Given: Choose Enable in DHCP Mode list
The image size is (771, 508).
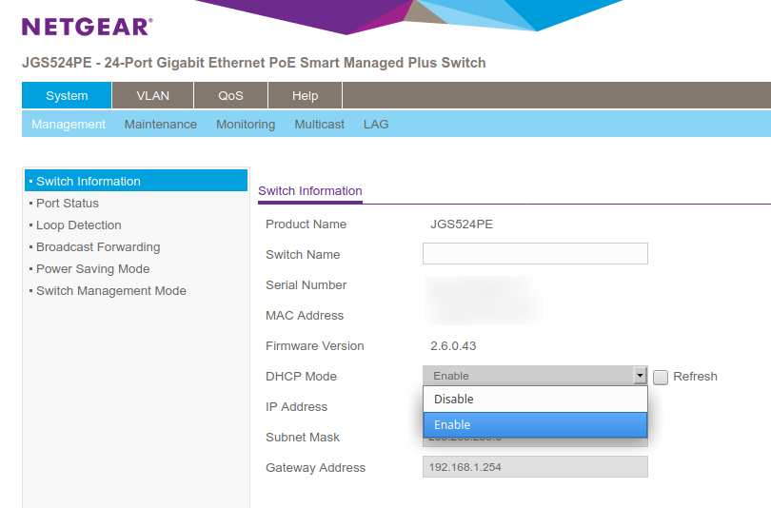Looking at the screenshot, I should pyautogui.click(x=535, y=424).
